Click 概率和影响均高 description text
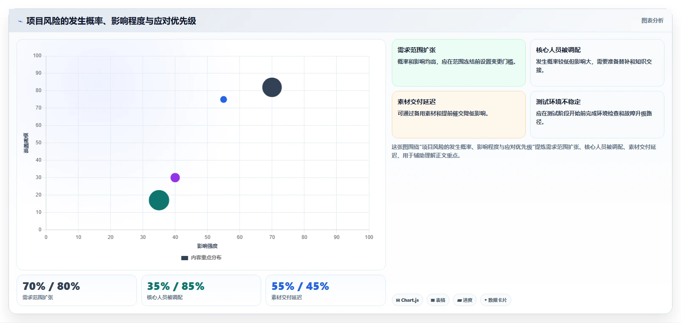Screen dimensions: 681x323 [457, 62]
